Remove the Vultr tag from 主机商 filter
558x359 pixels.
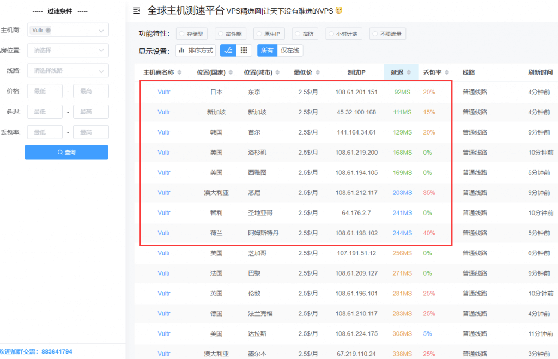48,31
